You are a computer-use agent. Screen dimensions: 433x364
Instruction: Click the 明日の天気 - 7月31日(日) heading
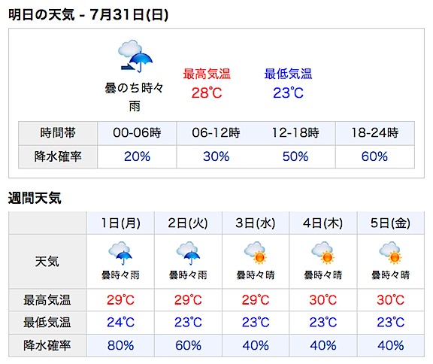pyautogui.click(x=89, y=14)
